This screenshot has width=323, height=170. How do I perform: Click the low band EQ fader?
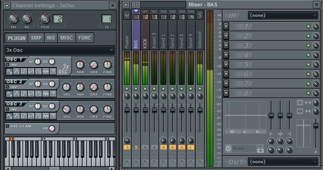[x=271, y=115]
